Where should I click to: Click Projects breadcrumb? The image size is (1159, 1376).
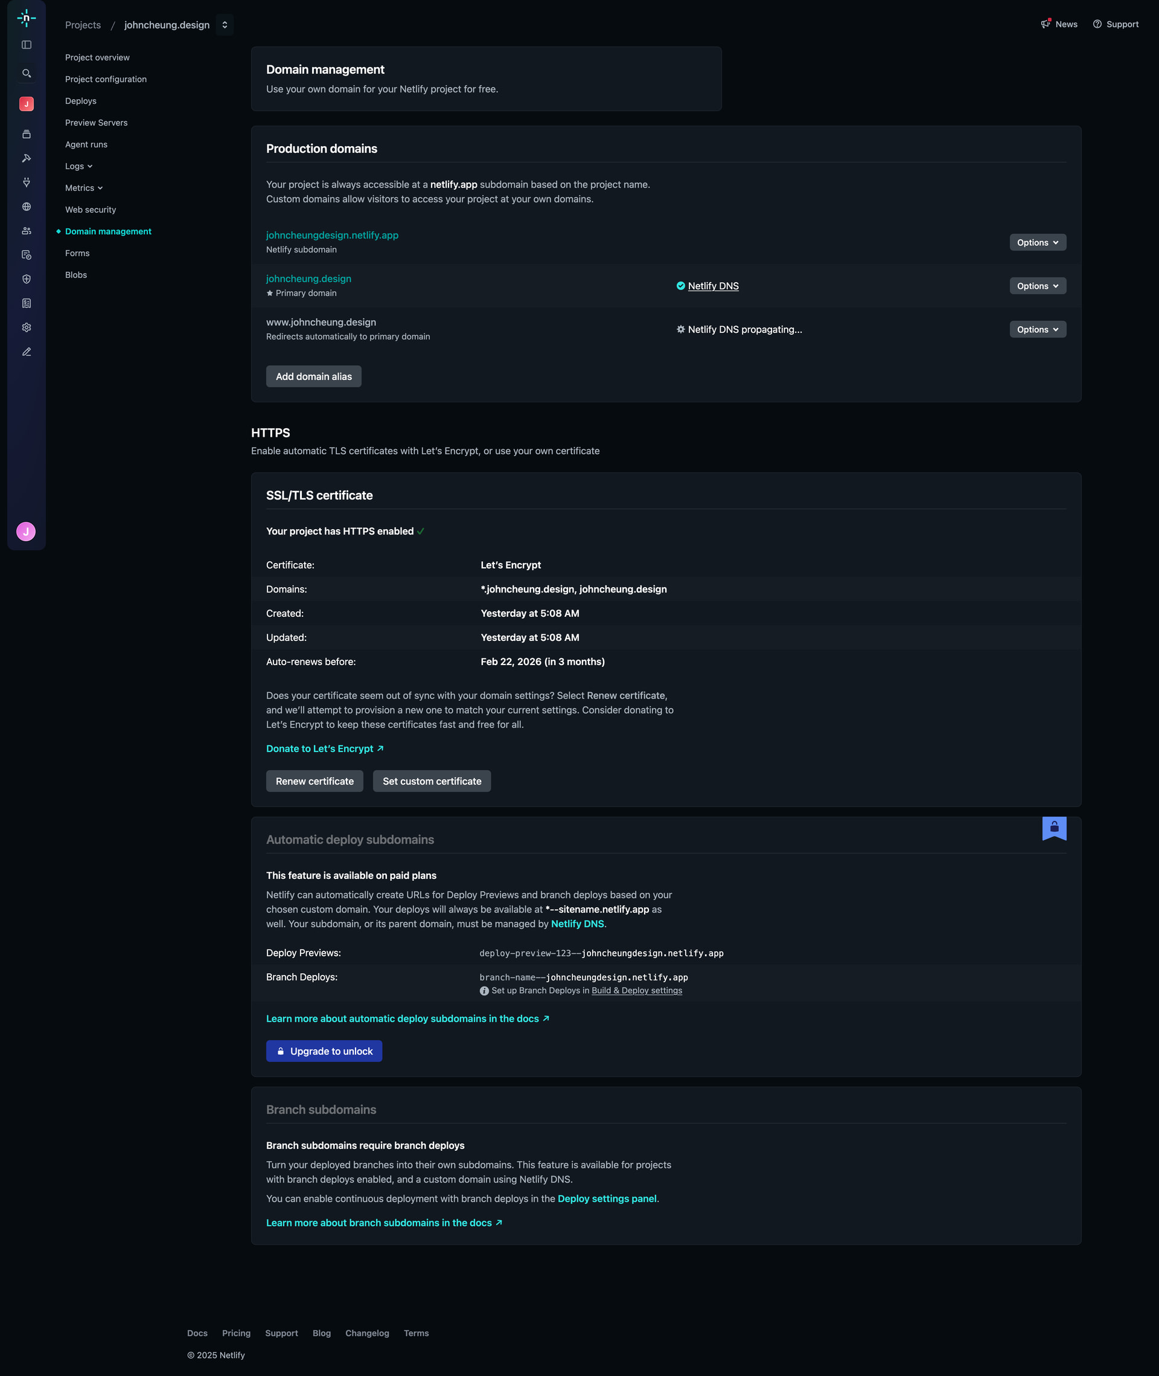pos(83,25)
